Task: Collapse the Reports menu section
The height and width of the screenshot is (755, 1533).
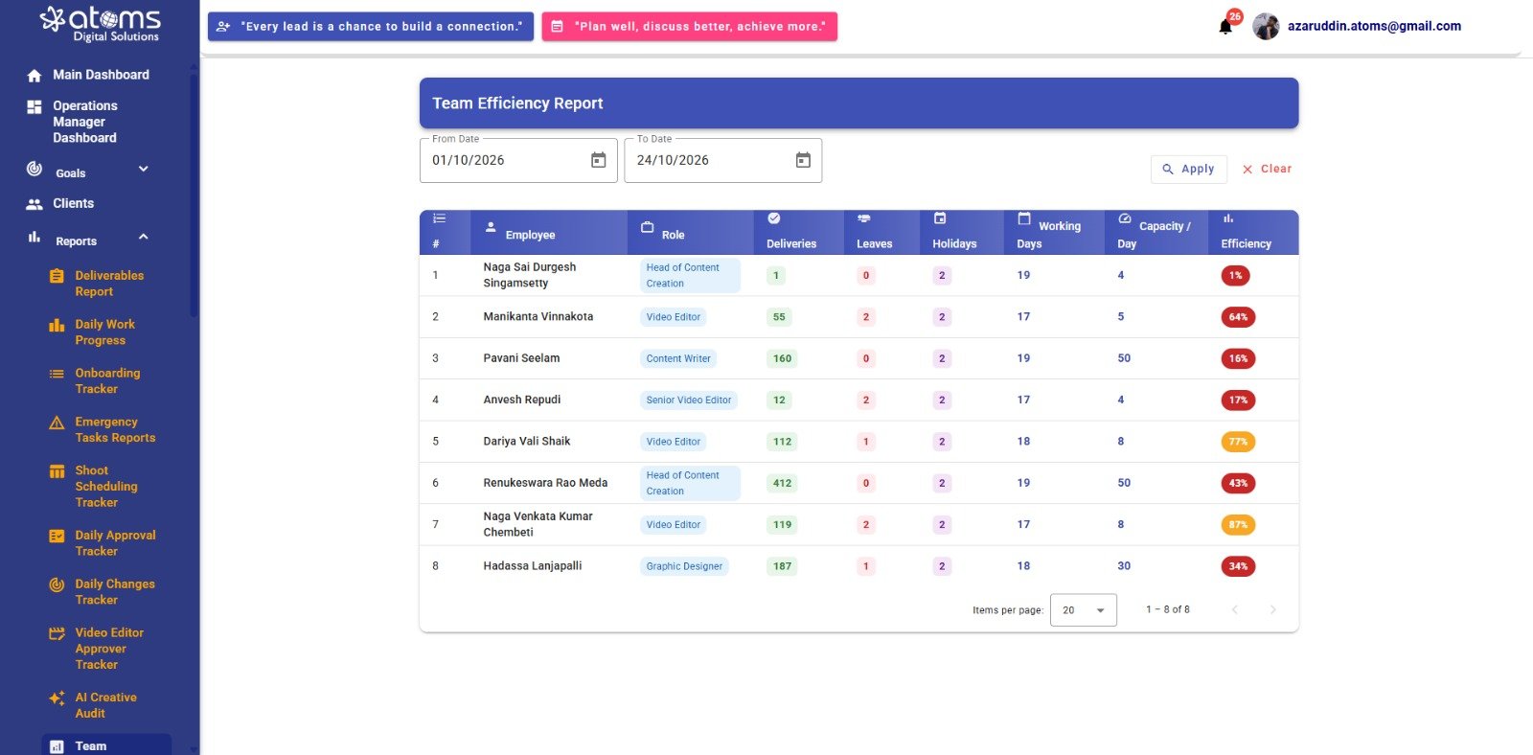Action: pos(144,238)
